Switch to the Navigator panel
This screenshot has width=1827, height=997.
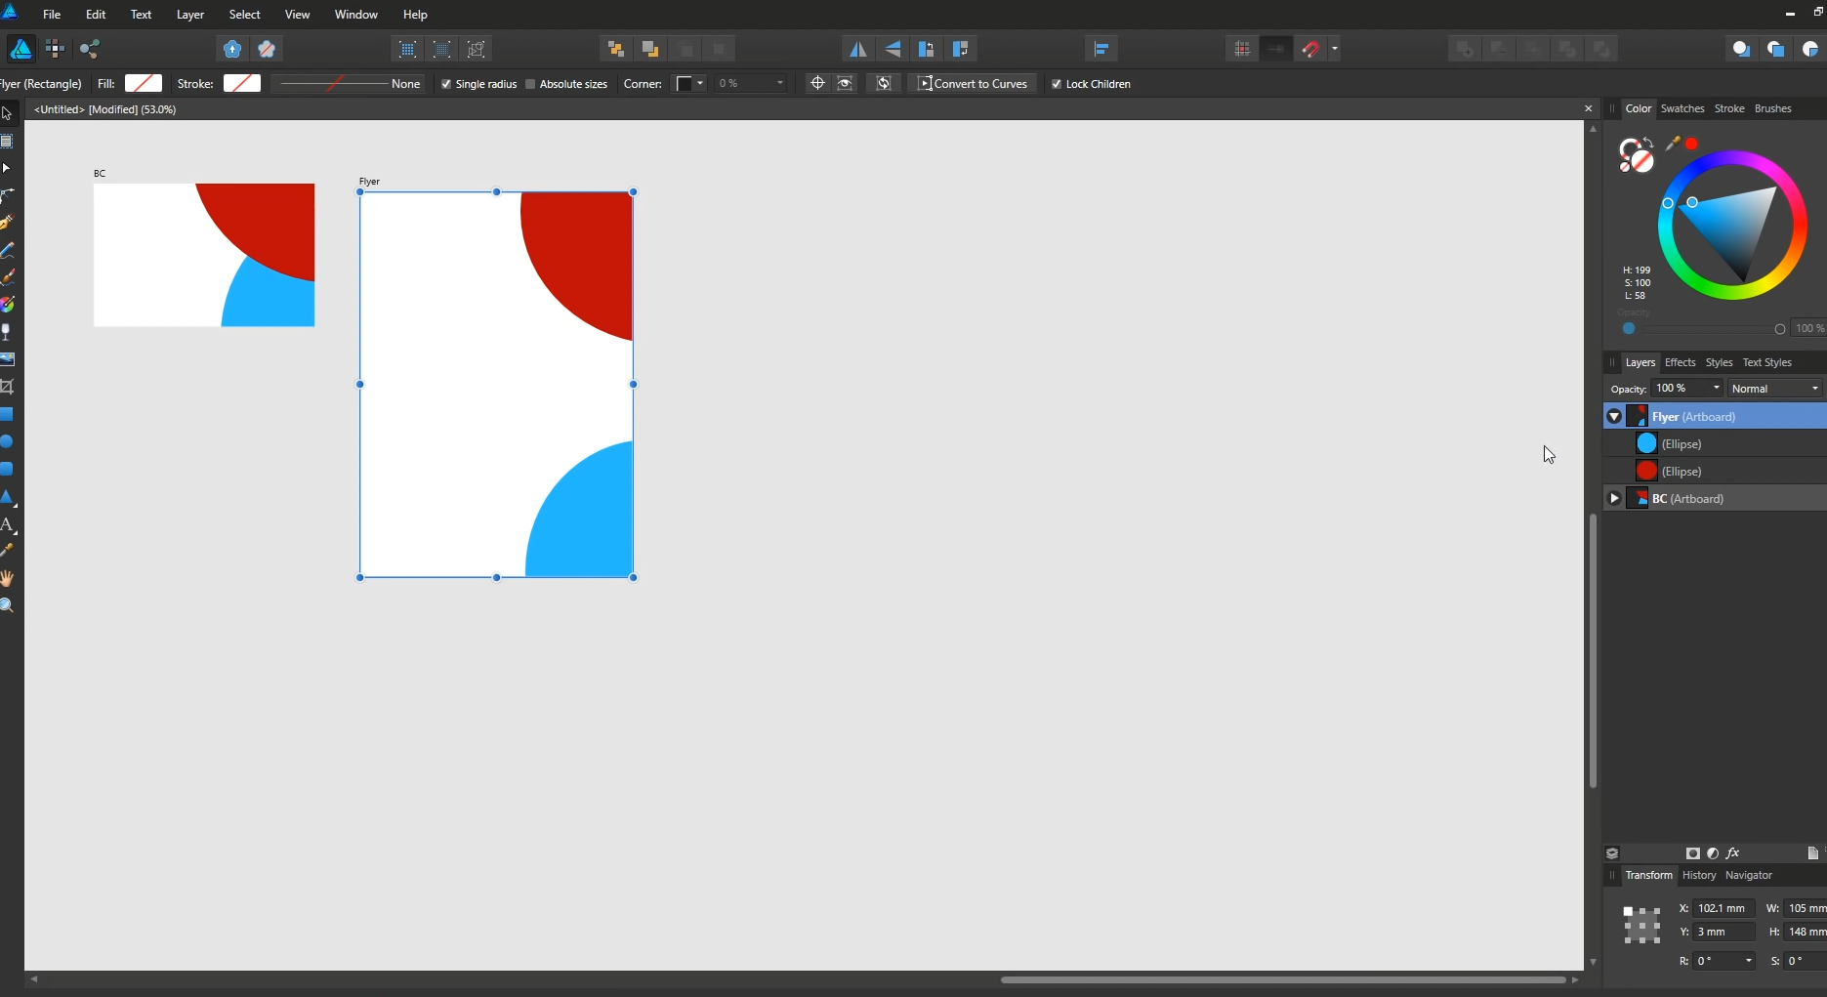tap(1749, 875)
